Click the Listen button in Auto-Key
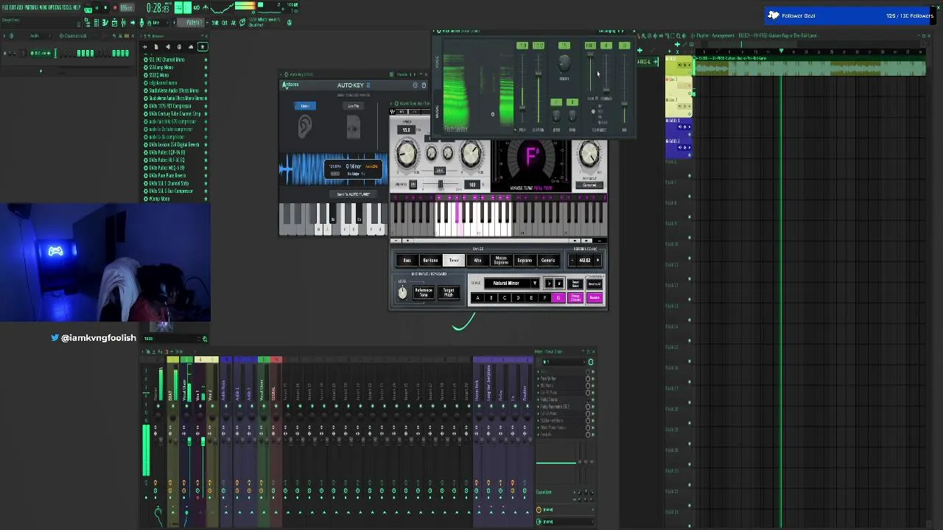The height and width of the screenshot is (530, 943). 305,106
